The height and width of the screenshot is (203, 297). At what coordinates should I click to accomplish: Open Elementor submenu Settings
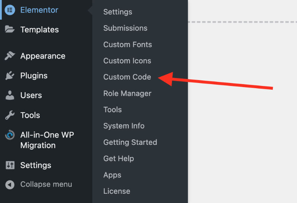click(x=118, y=12)
